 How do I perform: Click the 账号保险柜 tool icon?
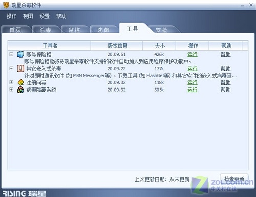click(20, 54)
